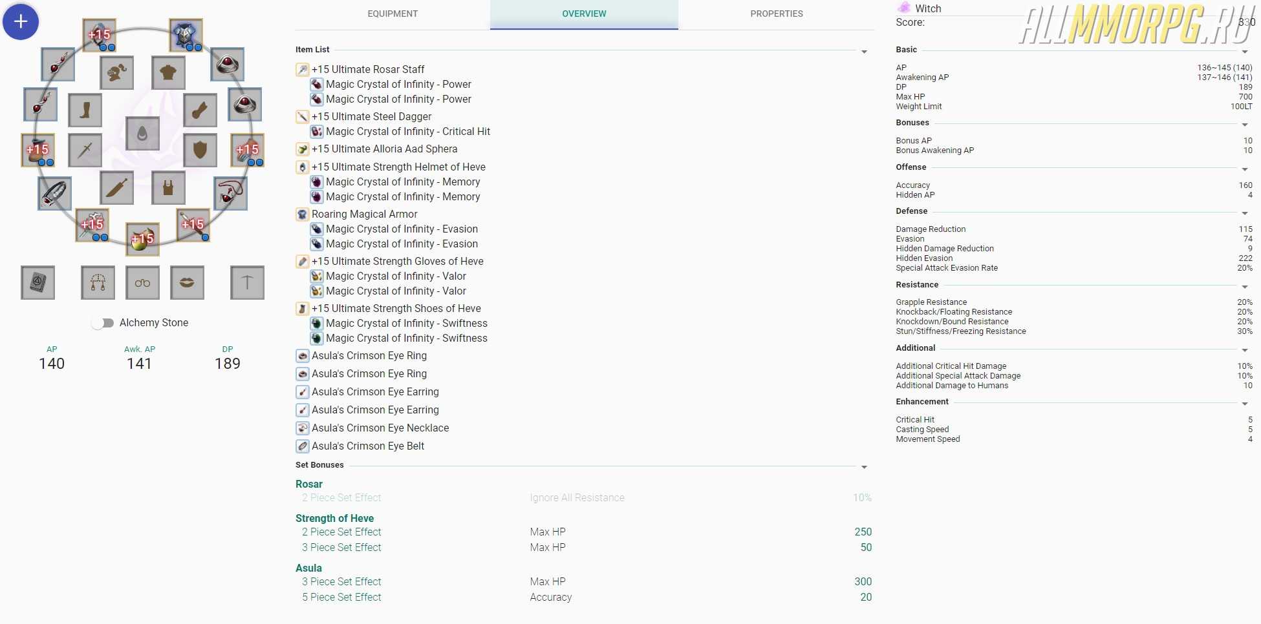
Task: Collapse the Offense section
Action: pyautogui.click(x=1245, y=169)
